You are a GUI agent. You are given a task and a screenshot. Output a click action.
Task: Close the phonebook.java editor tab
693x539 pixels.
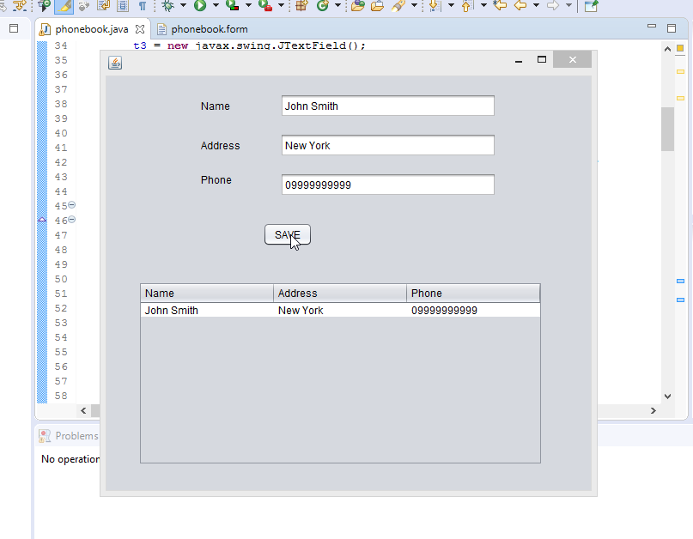tap(140, 29)
